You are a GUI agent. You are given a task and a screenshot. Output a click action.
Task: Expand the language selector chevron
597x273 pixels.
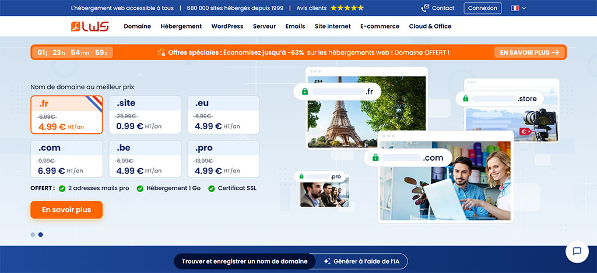(524, 8)
